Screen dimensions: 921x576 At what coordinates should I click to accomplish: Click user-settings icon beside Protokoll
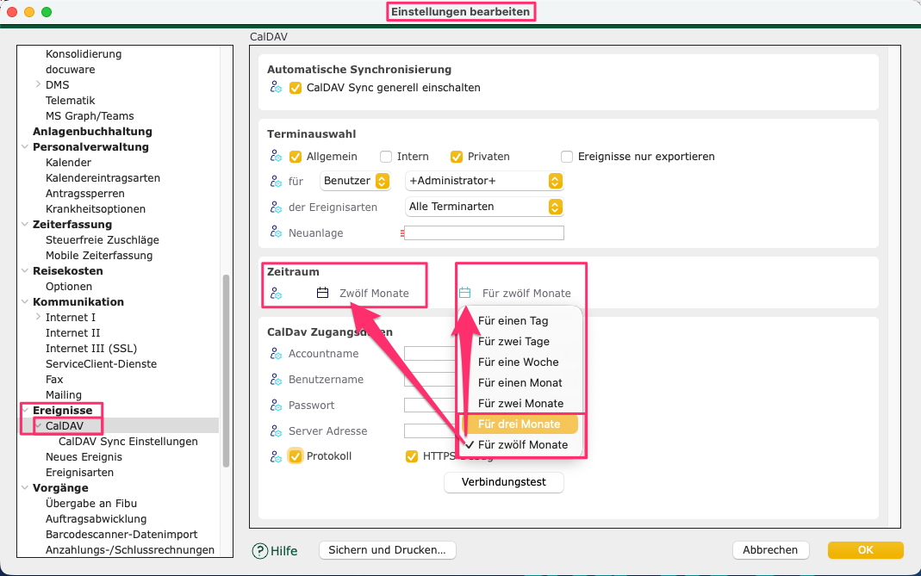[x=276, y=456]
